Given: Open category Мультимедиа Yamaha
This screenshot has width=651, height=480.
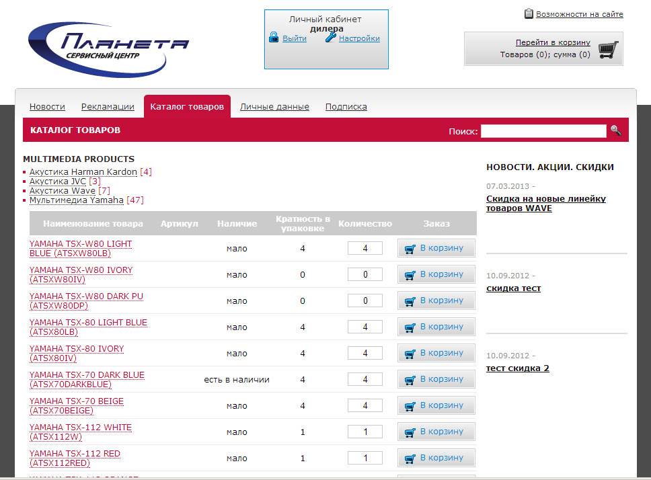Looking at the screenshot, I should (77, 200).
